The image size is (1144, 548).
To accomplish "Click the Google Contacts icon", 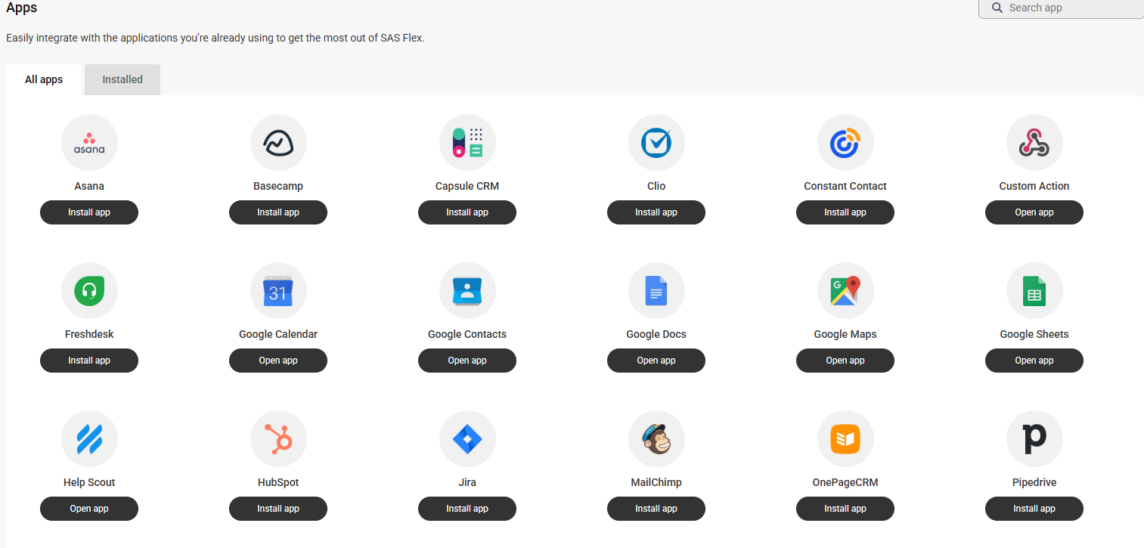I will coord(467,291).
